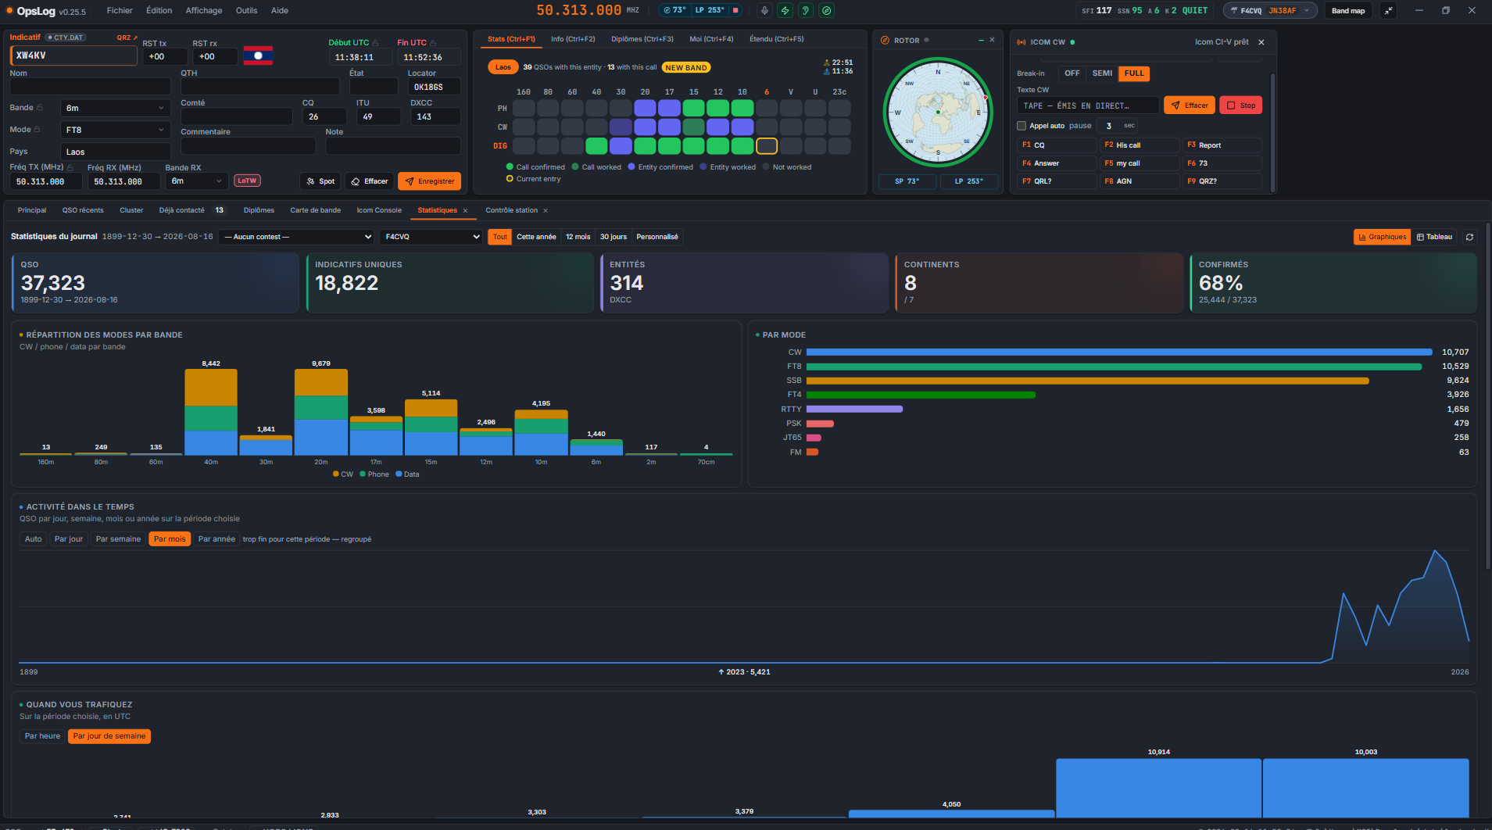Refresh the journal statistics
Viewport: 1492px width, 830px height.
coord(1469,237)
